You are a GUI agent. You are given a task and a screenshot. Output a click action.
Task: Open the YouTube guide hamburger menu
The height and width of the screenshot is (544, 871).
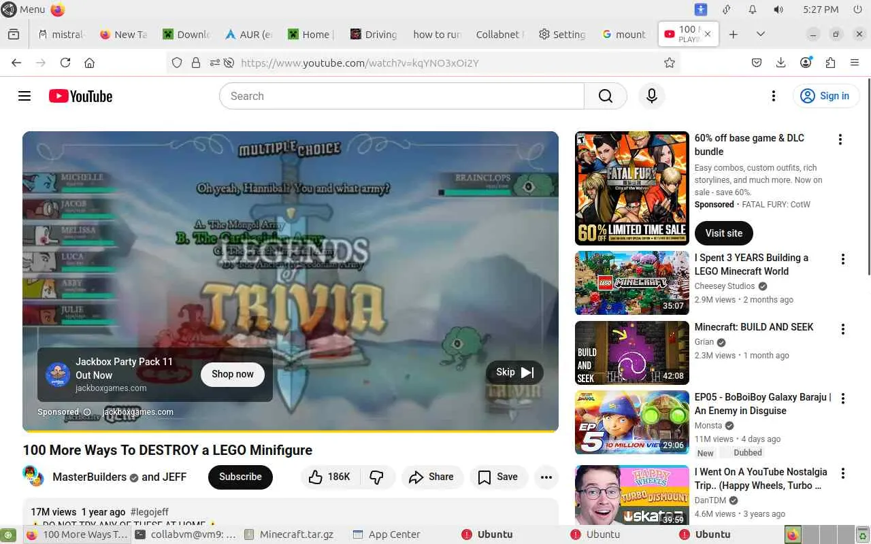coord(24,96)
